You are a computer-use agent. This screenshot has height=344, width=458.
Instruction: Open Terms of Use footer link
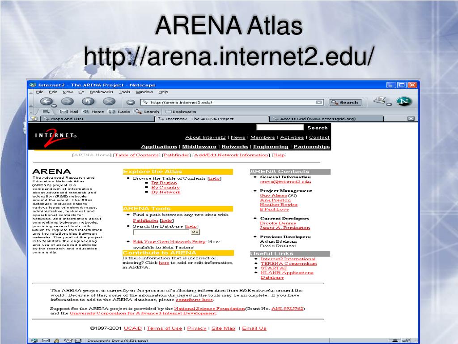point(165,328)
